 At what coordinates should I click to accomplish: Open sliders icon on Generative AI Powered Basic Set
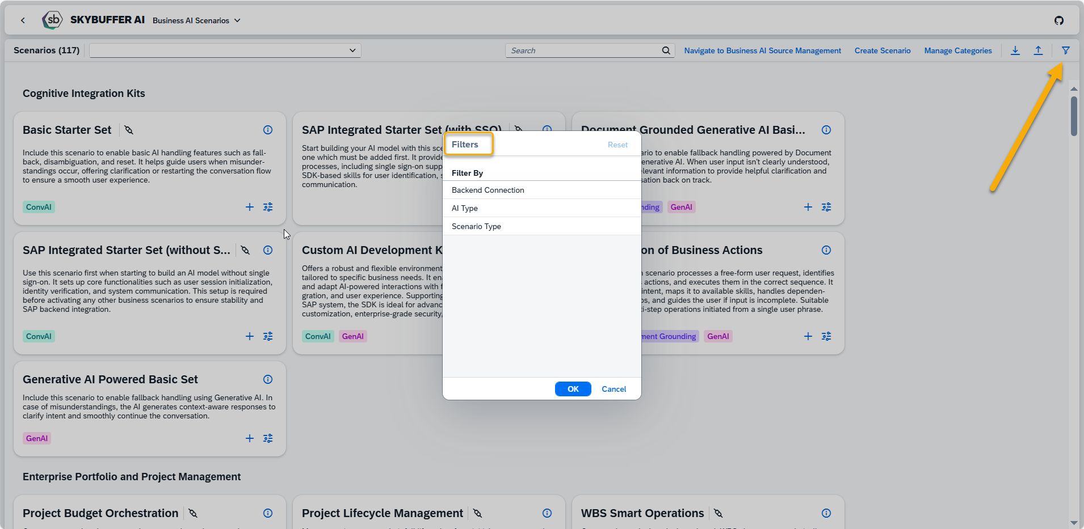[268, 438]
